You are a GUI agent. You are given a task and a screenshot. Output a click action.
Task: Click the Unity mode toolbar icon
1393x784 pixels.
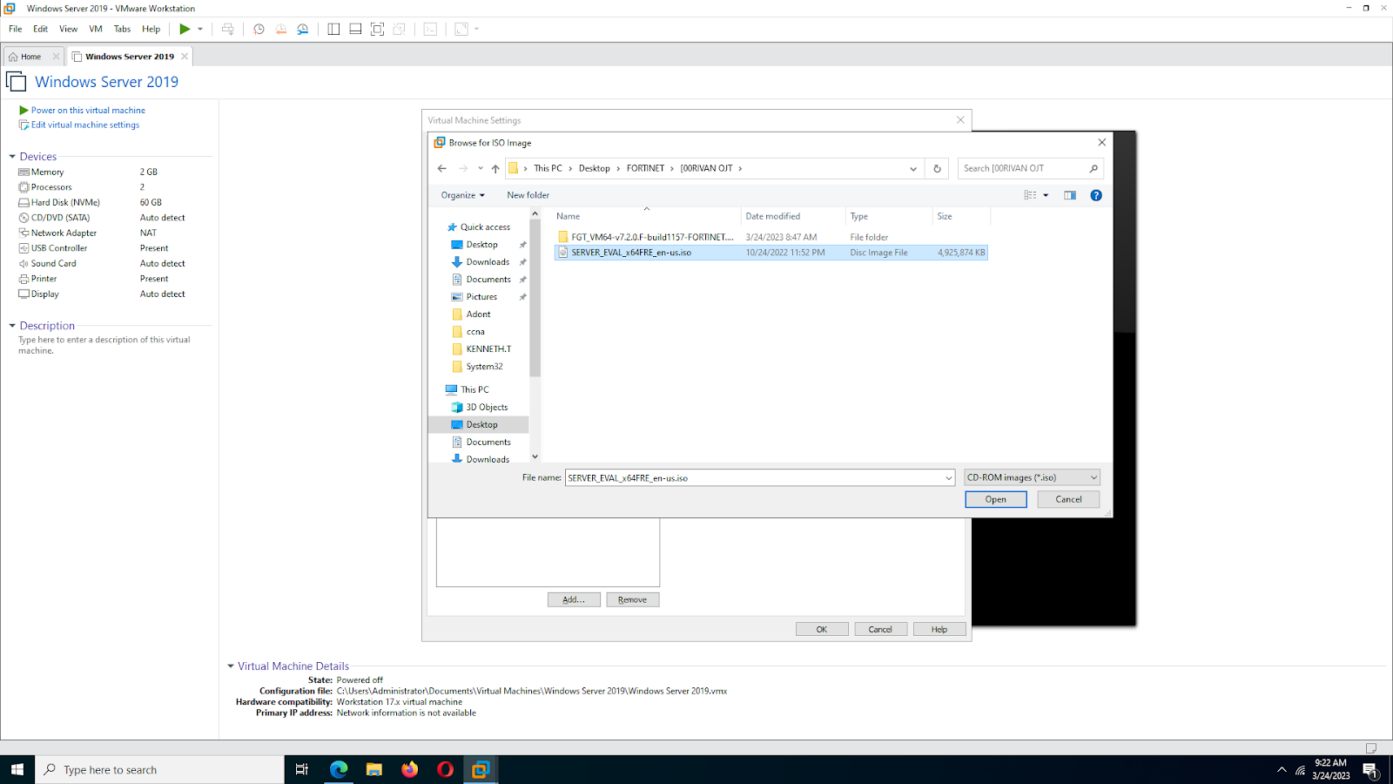click(x=400, y=29)
